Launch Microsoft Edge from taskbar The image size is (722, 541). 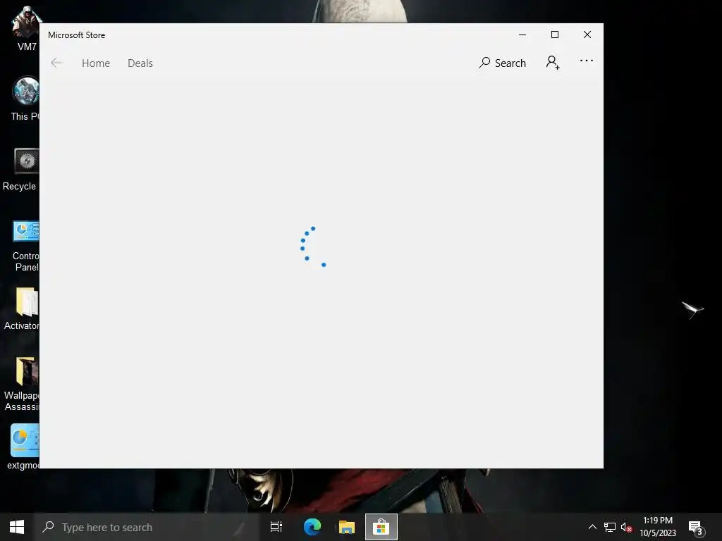312,527
